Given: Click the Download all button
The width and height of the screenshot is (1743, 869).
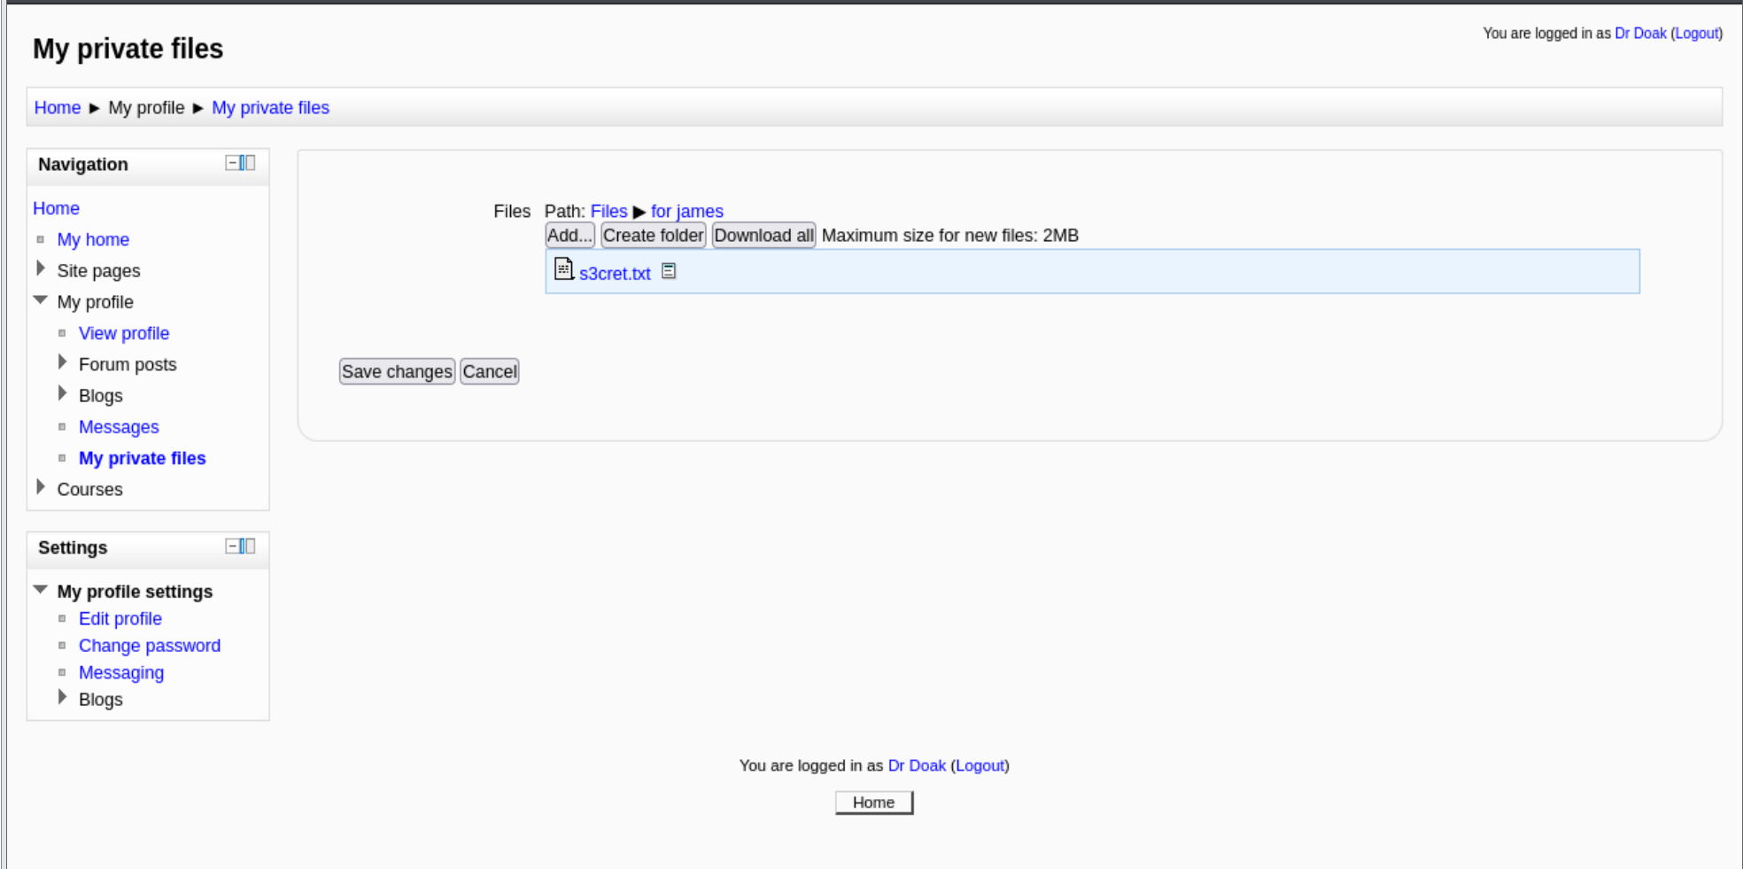Looking at the screenshot, I should (x=763, y=236).
